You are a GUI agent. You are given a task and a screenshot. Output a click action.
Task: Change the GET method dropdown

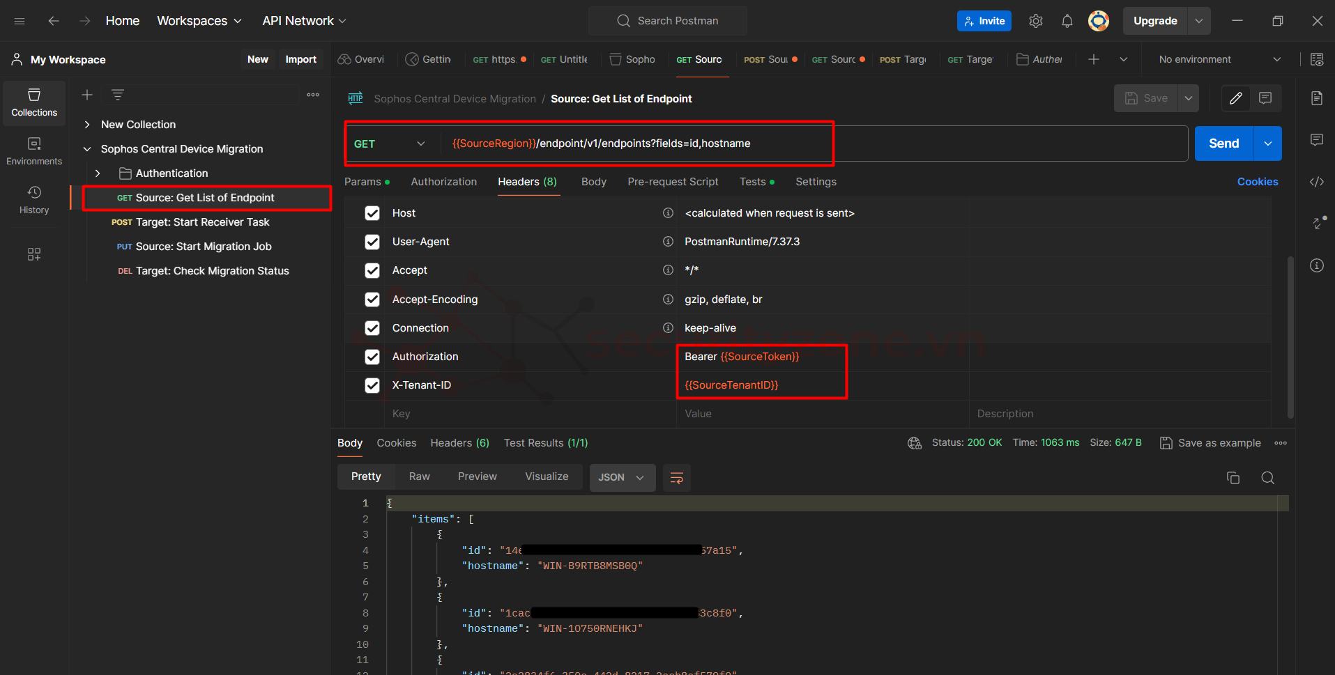pos(390,143)
